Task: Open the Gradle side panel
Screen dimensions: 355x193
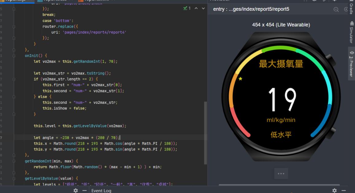Action: pos(351,8)
